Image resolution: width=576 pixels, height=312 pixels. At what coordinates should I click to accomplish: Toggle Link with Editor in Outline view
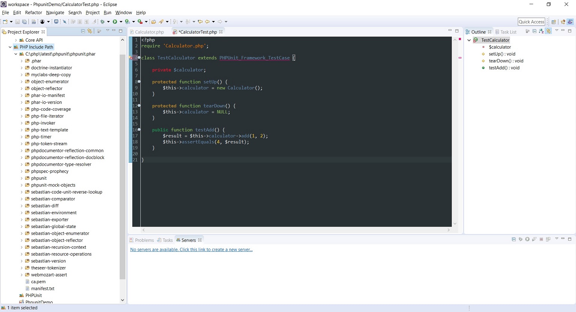(548, 31)
